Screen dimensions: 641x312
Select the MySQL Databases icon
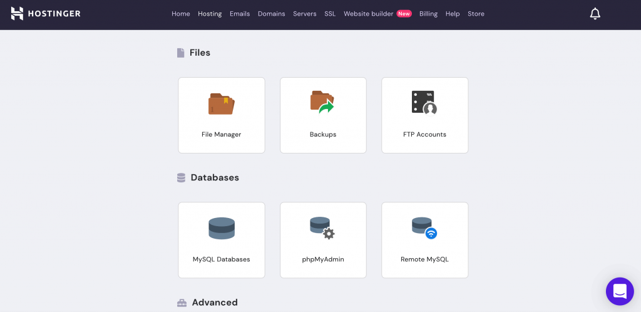click(221, 229)
